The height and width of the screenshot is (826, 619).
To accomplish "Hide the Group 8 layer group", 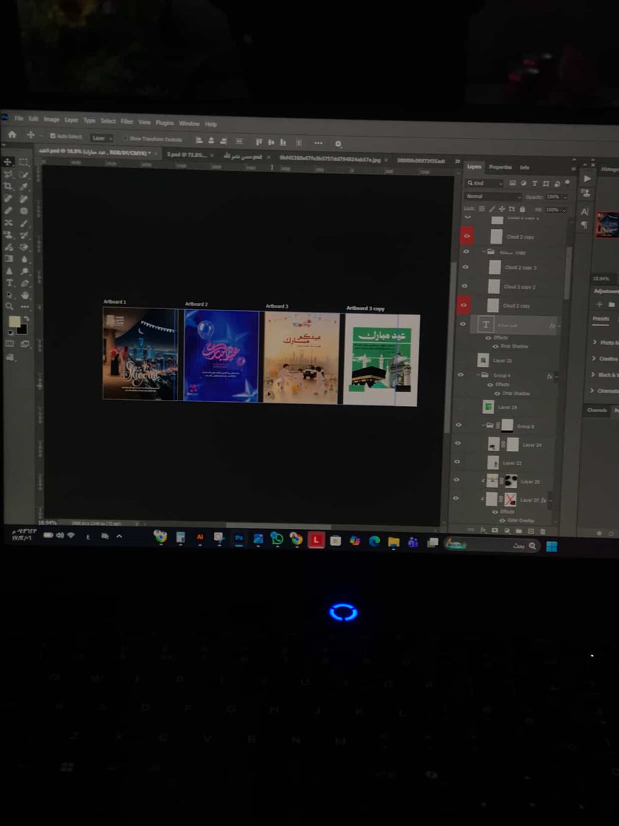I will tap(459, 426).
